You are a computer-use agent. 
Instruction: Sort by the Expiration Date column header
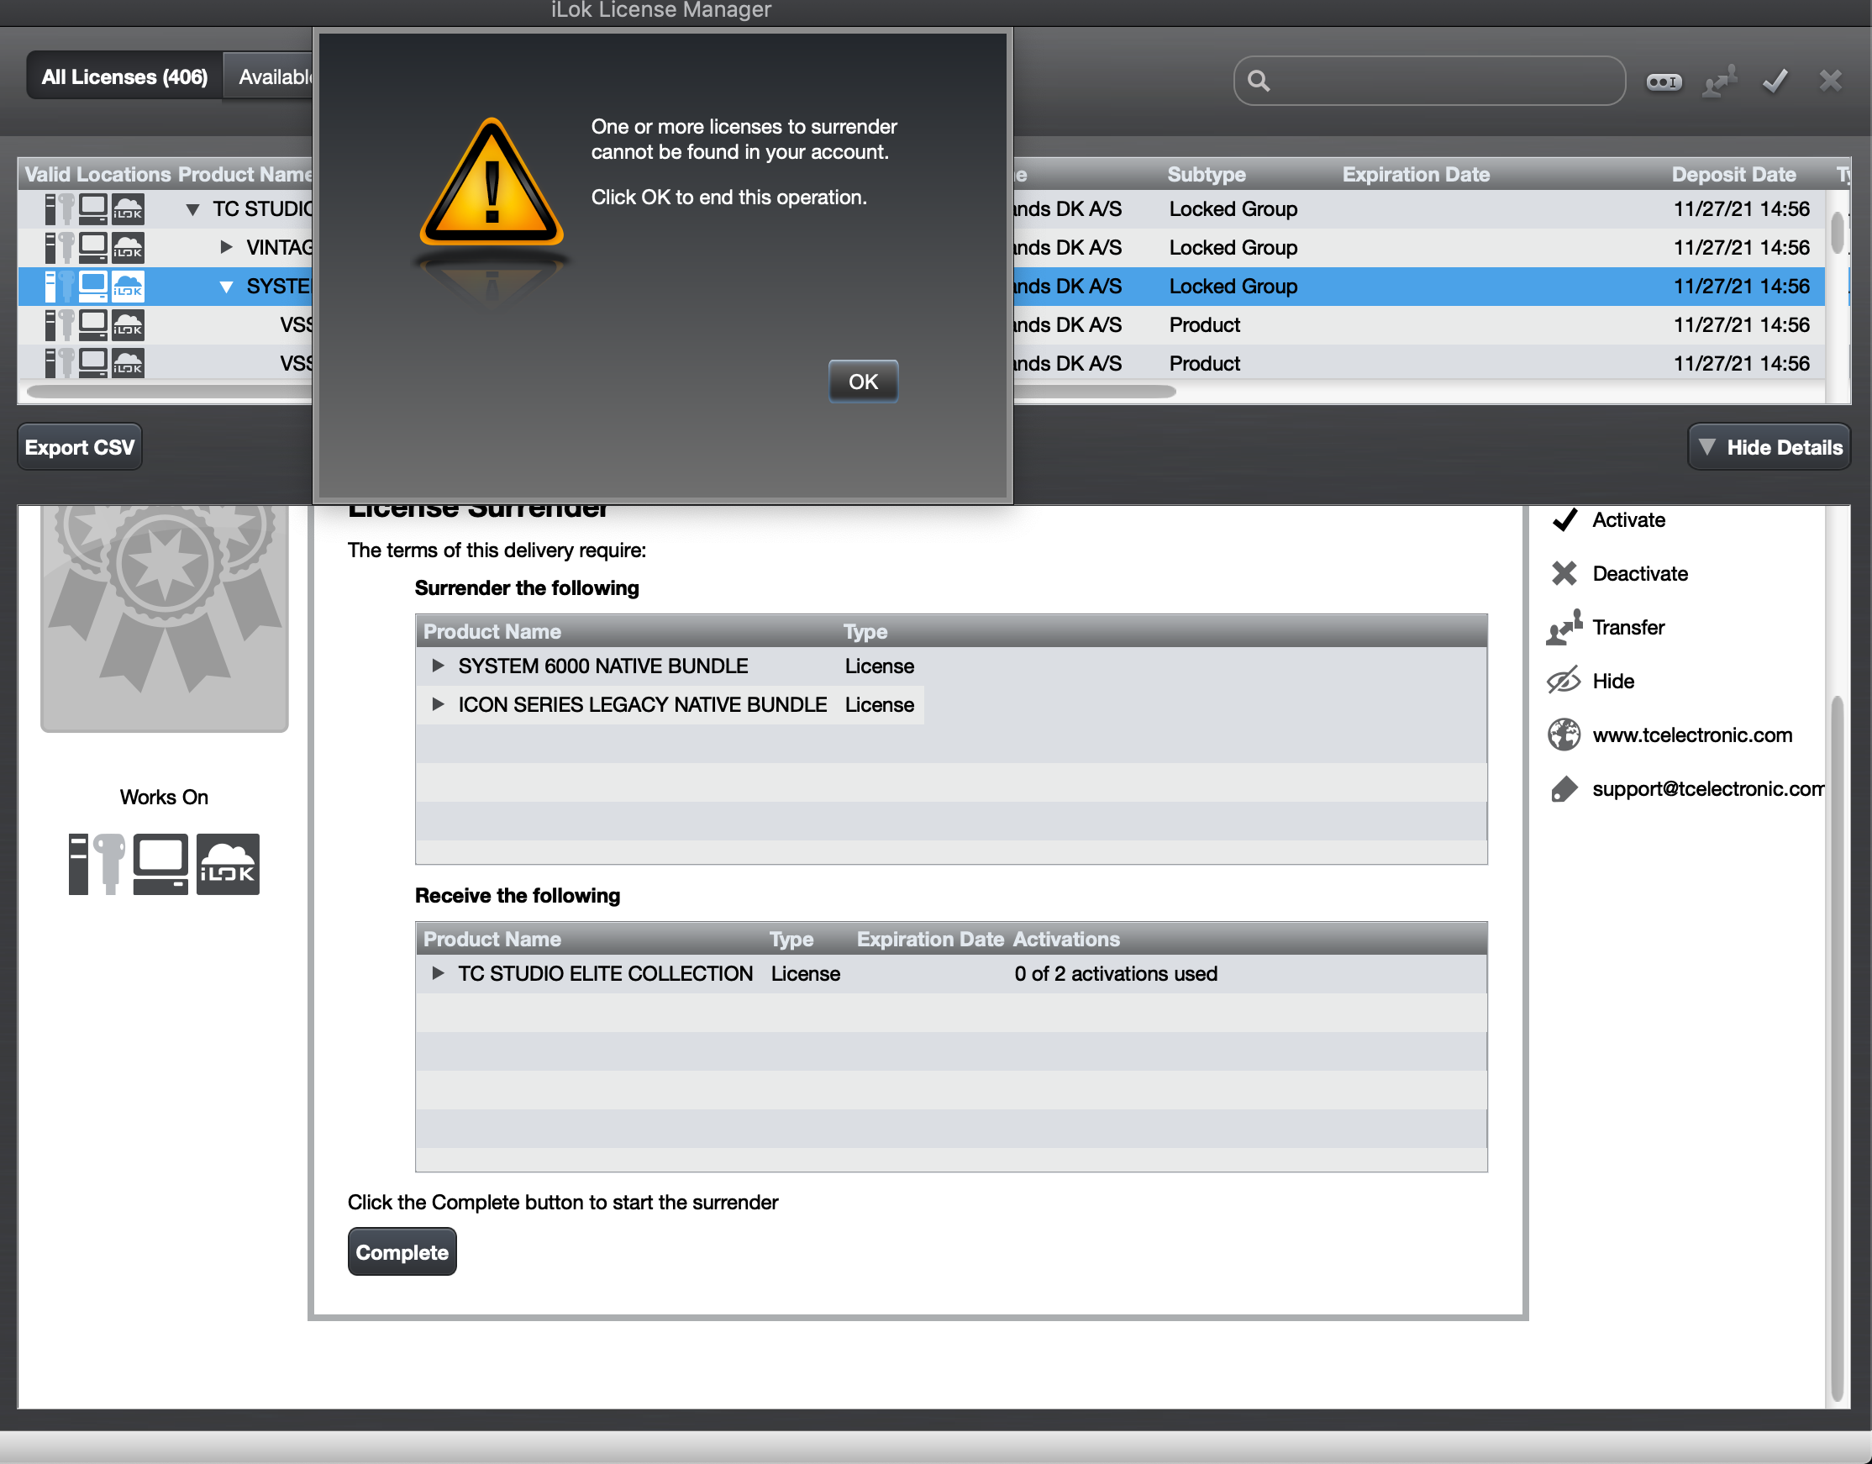coord(1416,174)
